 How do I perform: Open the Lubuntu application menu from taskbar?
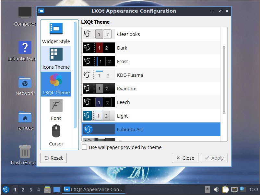pyautogui.click(x=6, y=189)
